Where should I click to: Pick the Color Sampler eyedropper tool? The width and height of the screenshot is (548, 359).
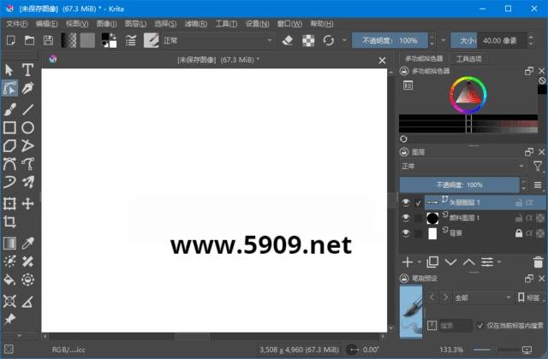click(x=27, y=243)
